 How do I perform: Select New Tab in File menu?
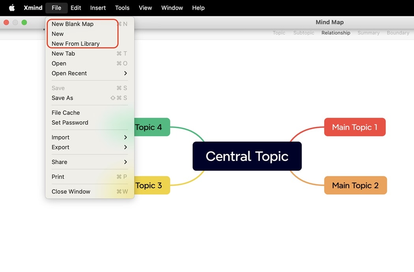click(90, 54)
